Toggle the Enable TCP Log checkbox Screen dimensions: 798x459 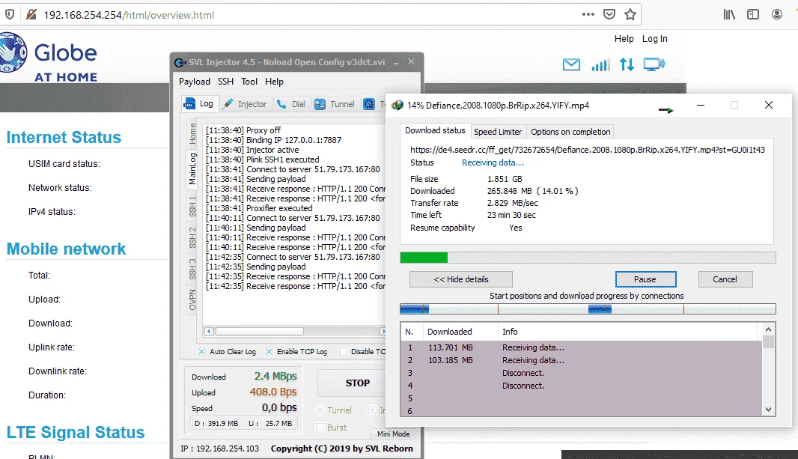[x=269, y=352]
